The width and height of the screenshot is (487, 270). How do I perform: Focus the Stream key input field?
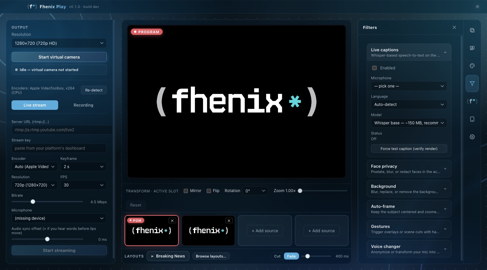[x=59, y=148]
